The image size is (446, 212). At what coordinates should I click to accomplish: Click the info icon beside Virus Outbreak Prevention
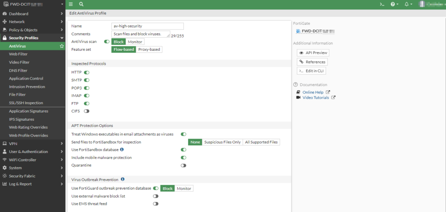click(122, 179)
